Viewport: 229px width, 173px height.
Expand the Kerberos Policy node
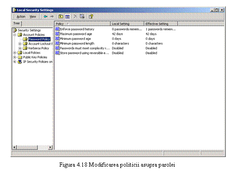point(20,48)
